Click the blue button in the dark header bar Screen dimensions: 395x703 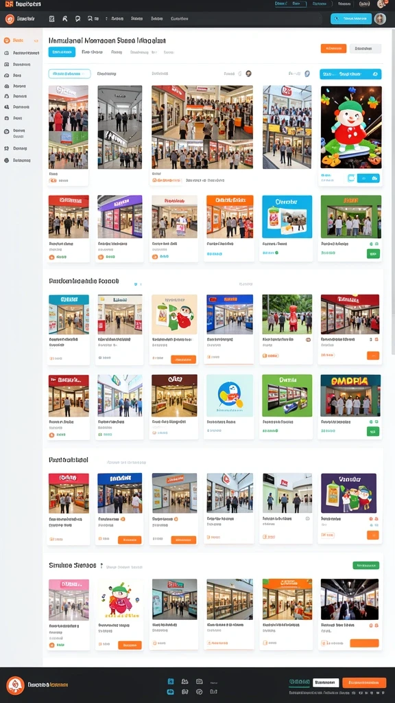pos(350,19)
